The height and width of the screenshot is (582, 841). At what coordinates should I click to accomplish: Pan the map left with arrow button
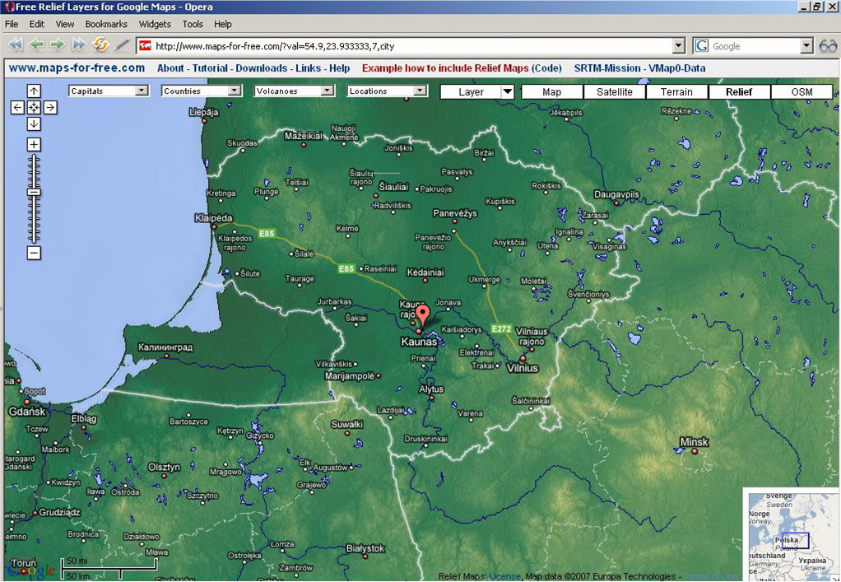[17, 108]
